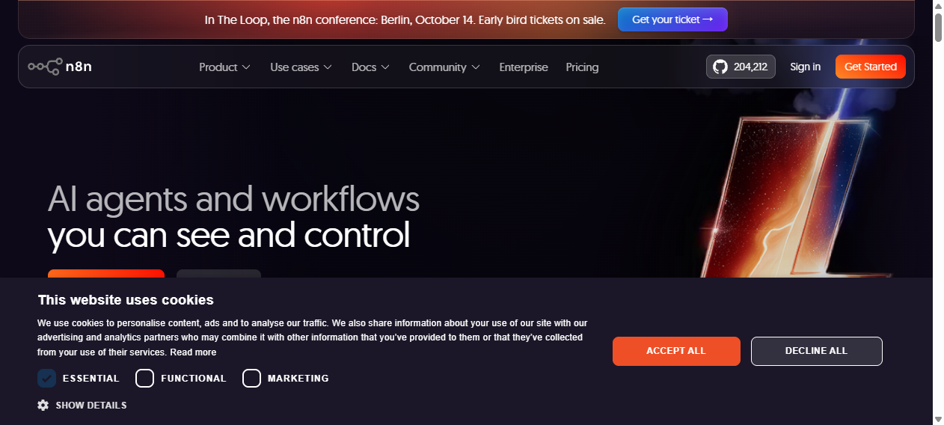Expand the Community dropdown menu
Viewport: 944px width, 425px height.
pos(444,67)
